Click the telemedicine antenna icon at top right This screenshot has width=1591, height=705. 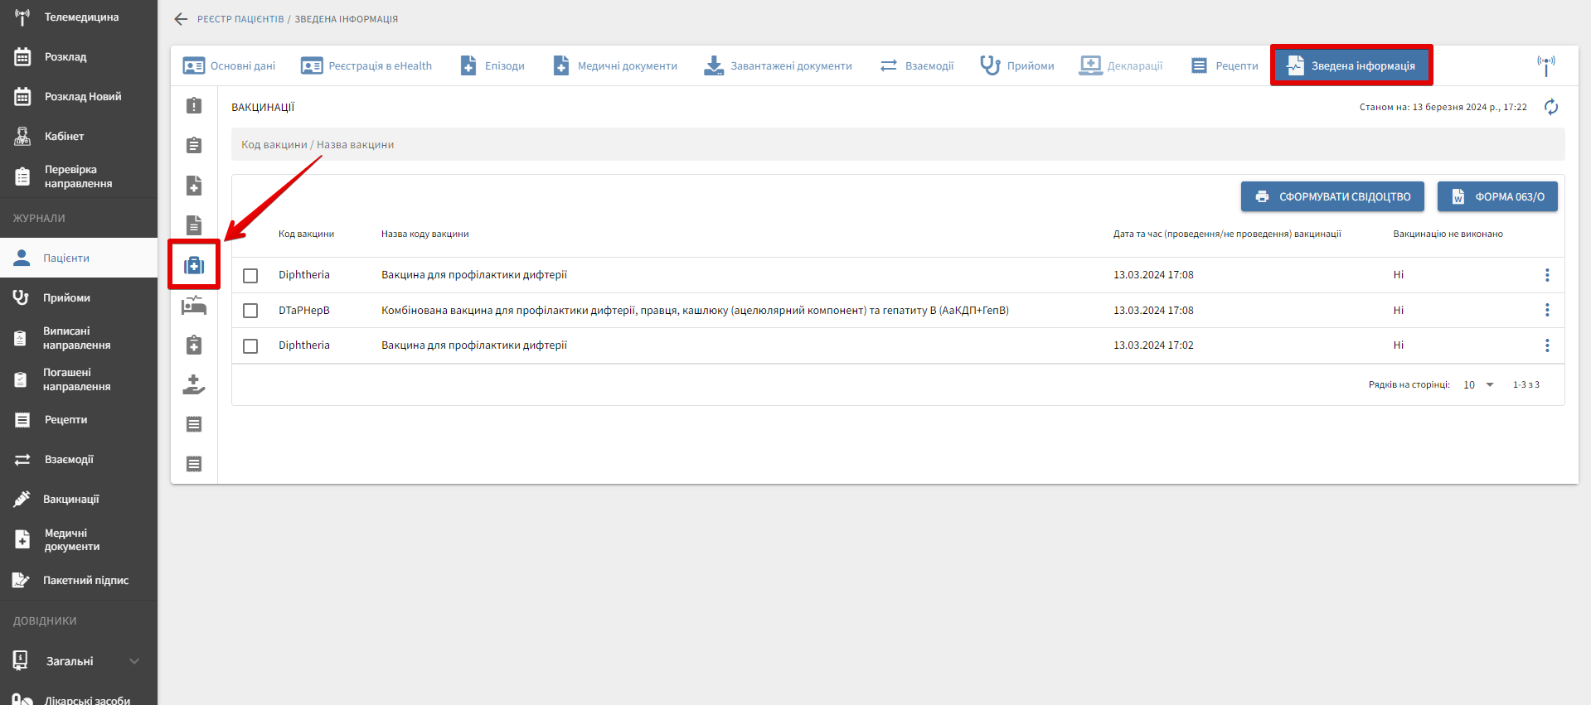pyautogui.click(x=1545, y=65)
